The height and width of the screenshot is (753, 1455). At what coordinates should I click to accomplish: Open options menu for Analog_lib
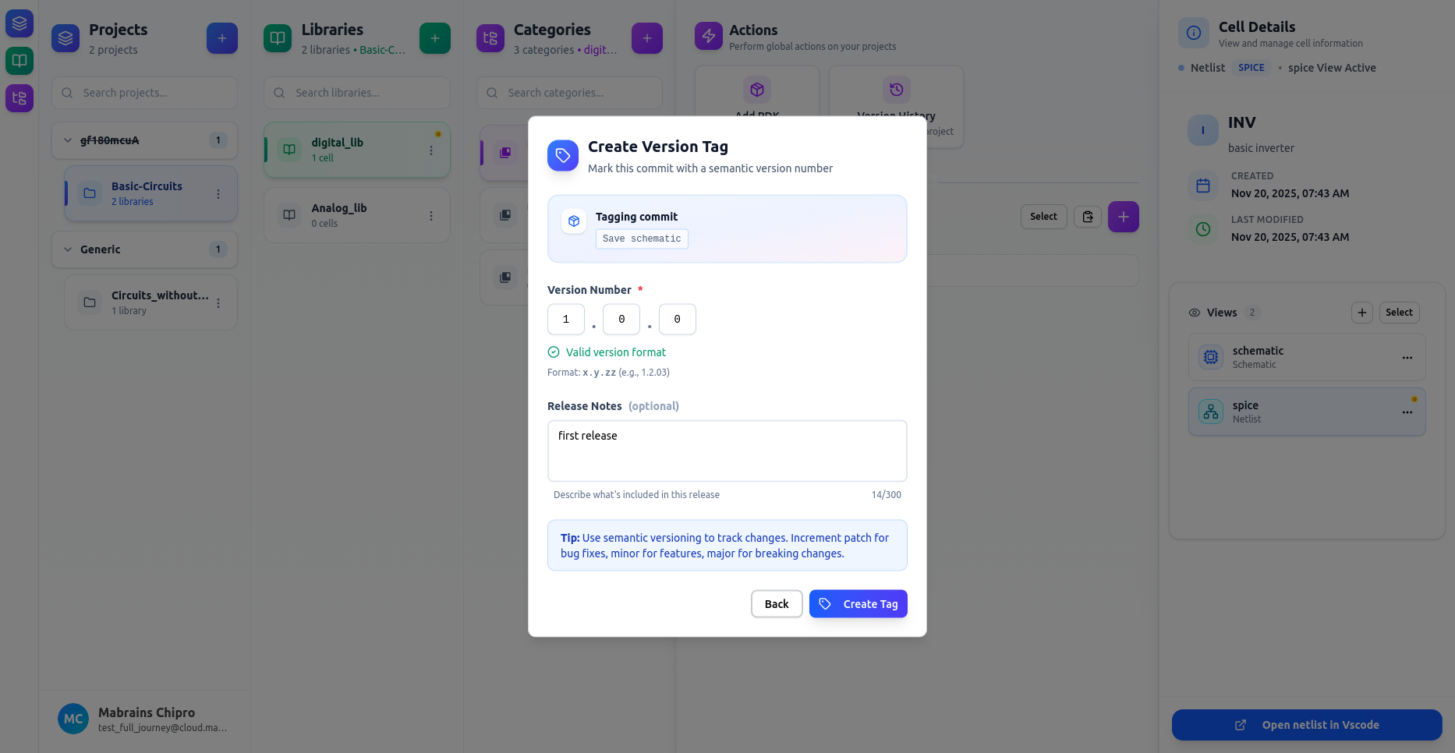431,214
